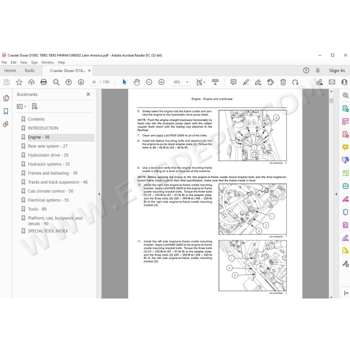Open the Rear axle system - 27 bookmark
350x350 pixels.
pyautogui.click(x=47, y=146)
